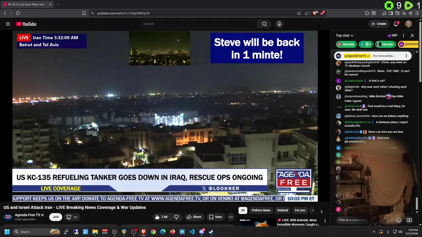
Task: Toggle the browser sidebar panel icon
Action: pyautogui.click(x=391, y=13)
